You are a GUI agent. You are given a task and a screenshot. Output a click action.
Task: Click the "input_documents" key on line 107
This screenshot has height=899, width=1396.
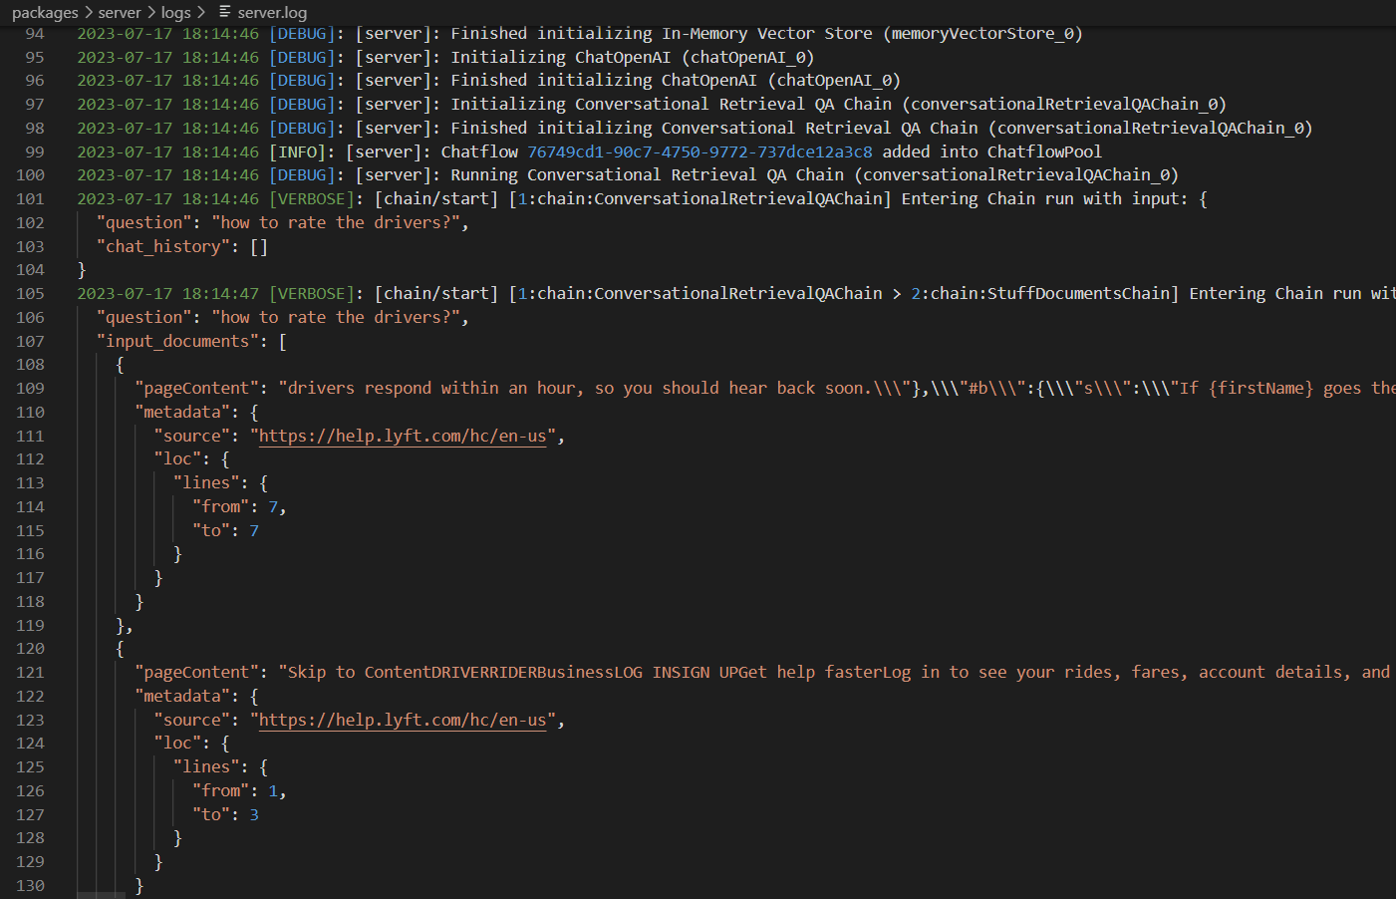(x=177, y=341)
